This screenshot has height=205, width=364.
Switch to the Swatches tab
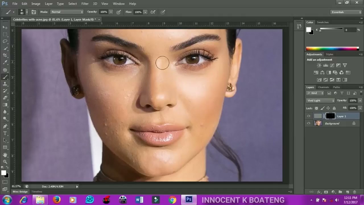(x=323, y=22)
